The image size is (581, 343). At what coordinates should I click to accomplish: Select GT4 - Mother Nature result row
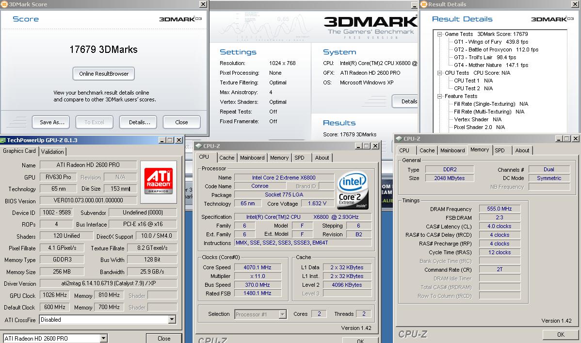coord(491,65)
